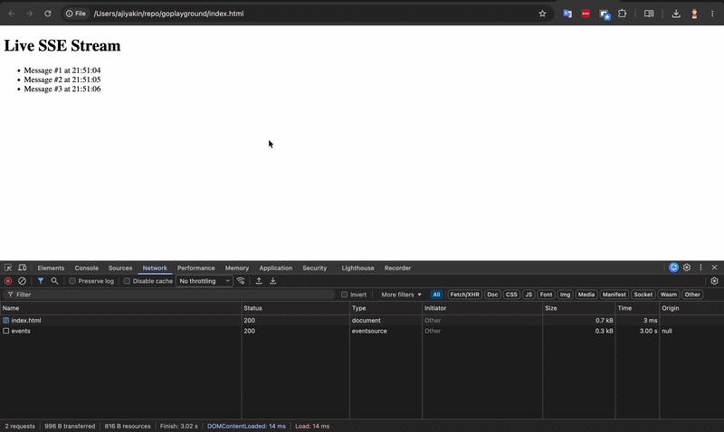Filter requests by Doc type
The image size is (724, 432).
point(492,294)
